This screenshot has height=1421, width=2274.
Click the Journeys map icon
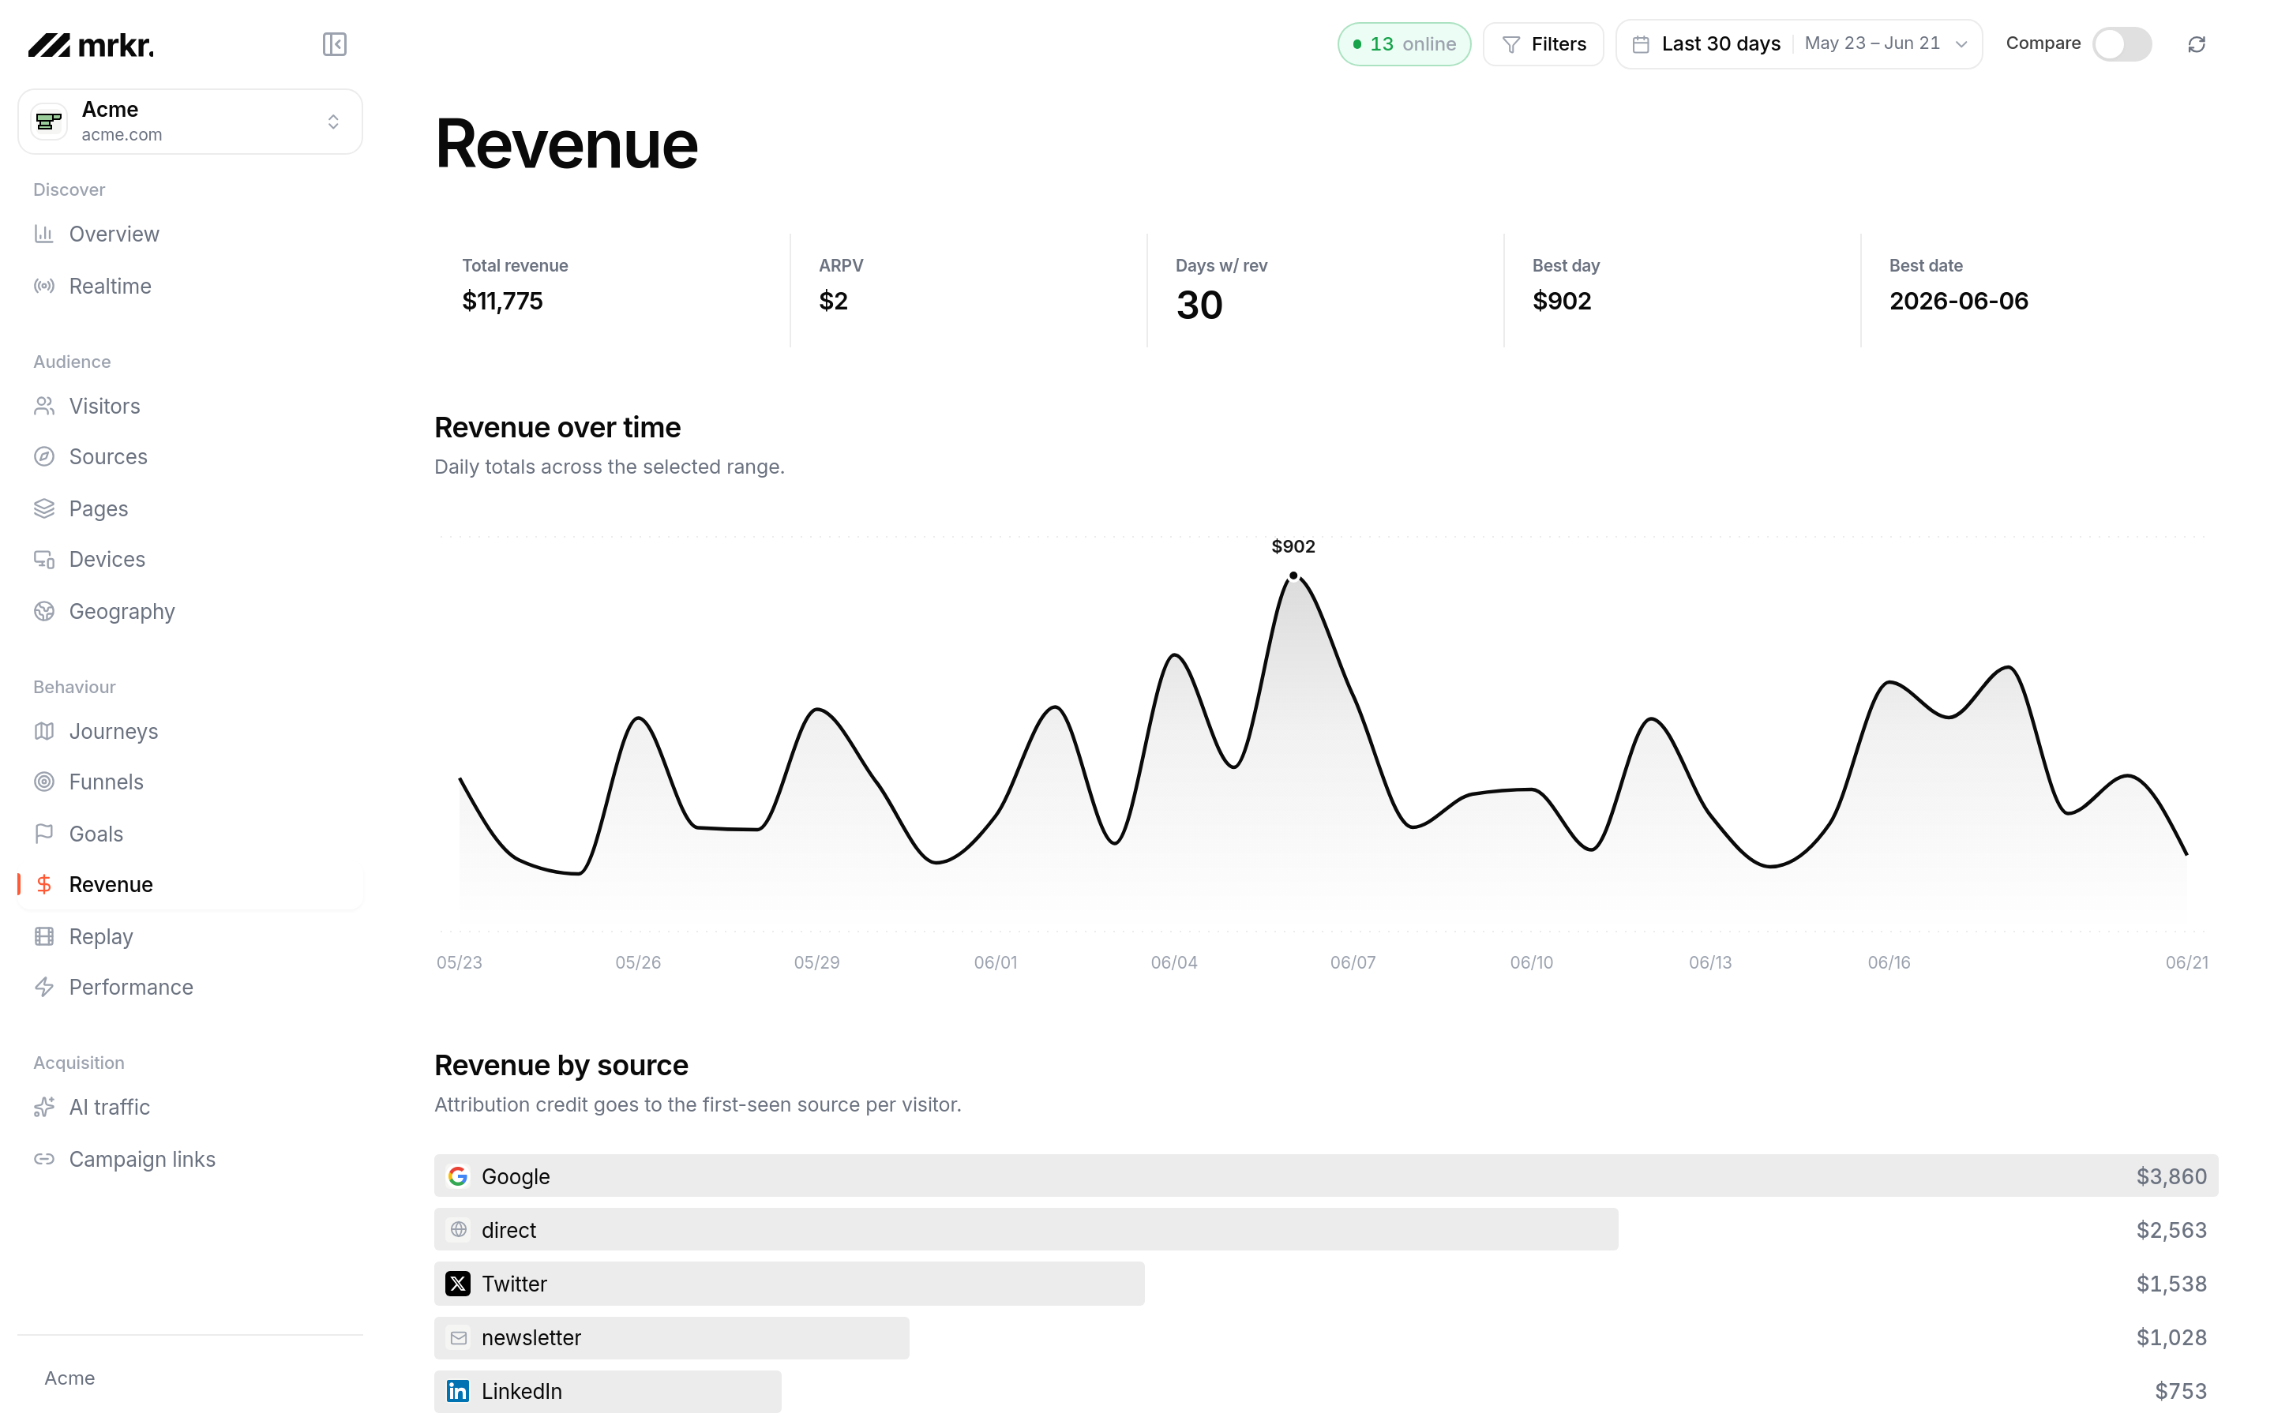point(44,731)
